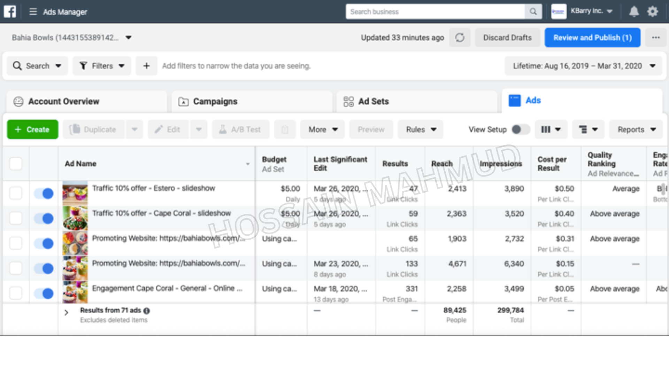Click the A/B Test flask button
Image resolution: width=669 pixels, height=376 pixels.
pyautogui.click(x=240, y=130)
